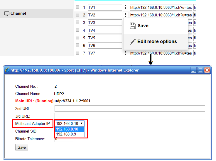
Task: Choose Edit more options menu entry
Action: [x=157, y=42]
